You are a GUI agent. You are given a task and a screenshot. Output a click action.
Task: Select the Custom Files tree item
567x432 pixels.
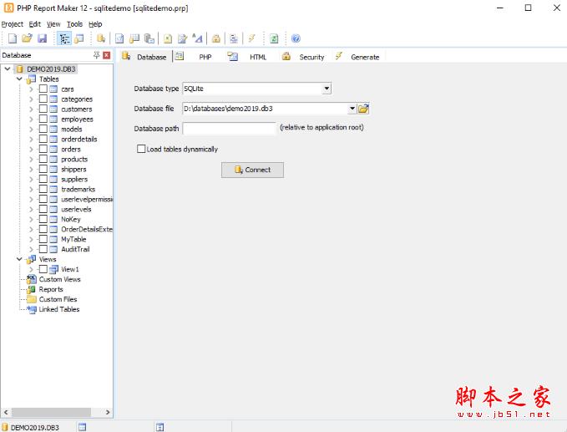click(58, 299)
